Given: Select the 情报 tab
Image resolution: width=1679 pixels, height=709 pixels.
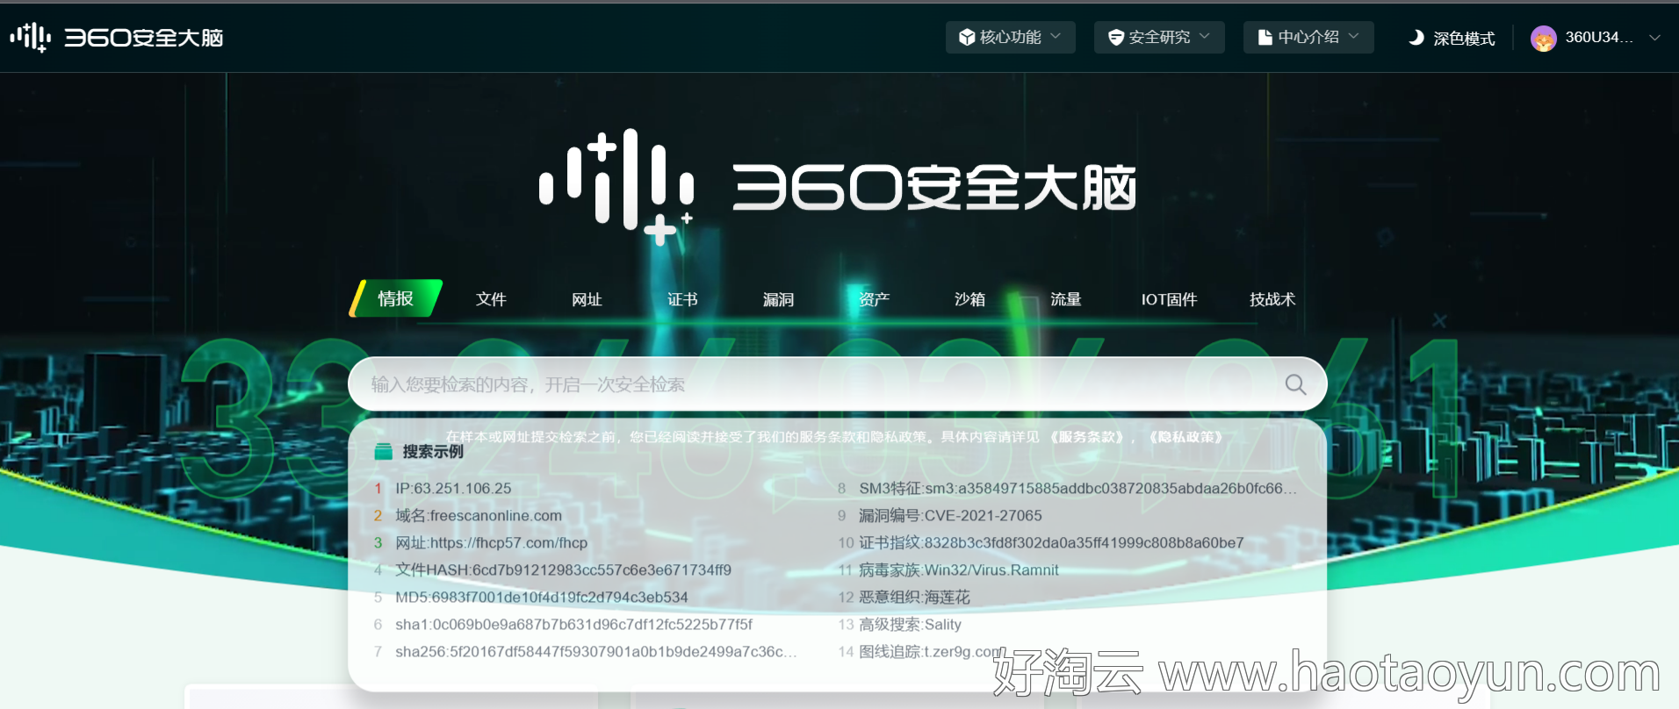Looking at the screenshot, I should coord(395,298).
